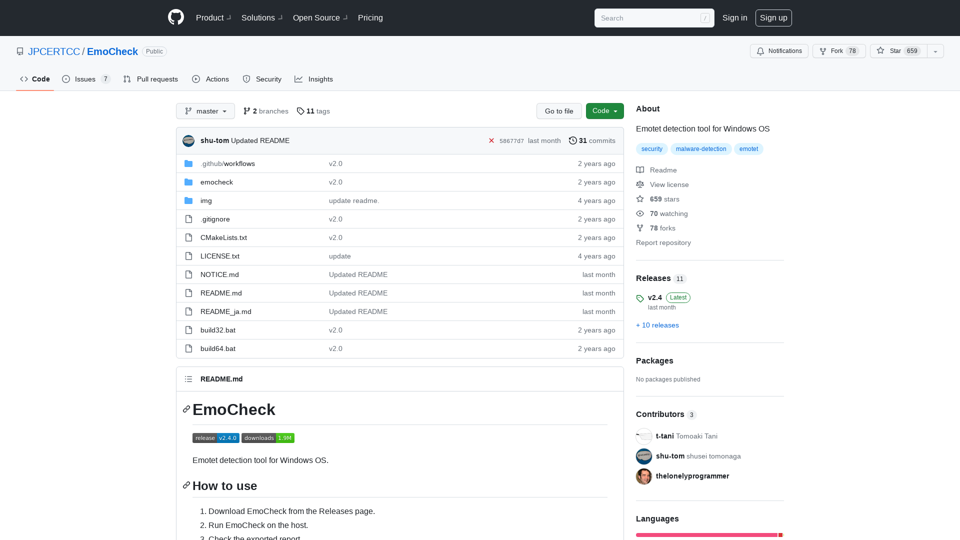Click the Sign in link
Viewport: 960px width, 540px height.
[734, 17]
